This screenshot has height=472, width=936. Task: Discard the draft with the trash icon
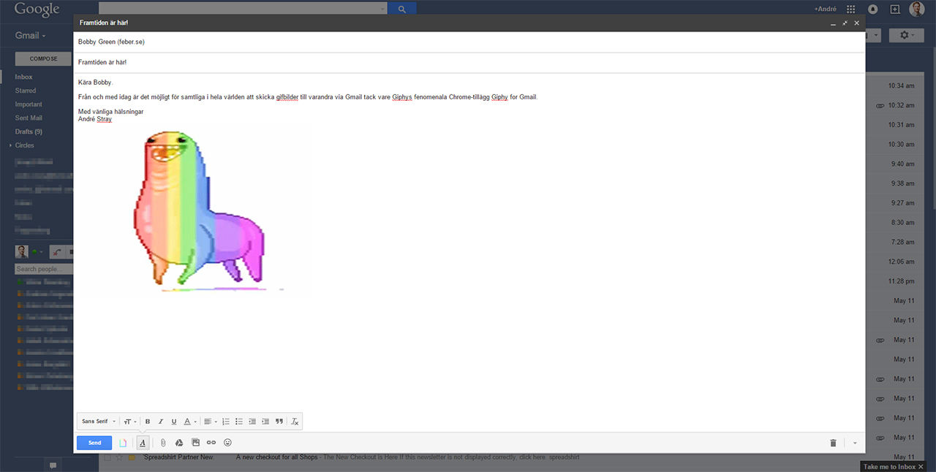point(833,443)
